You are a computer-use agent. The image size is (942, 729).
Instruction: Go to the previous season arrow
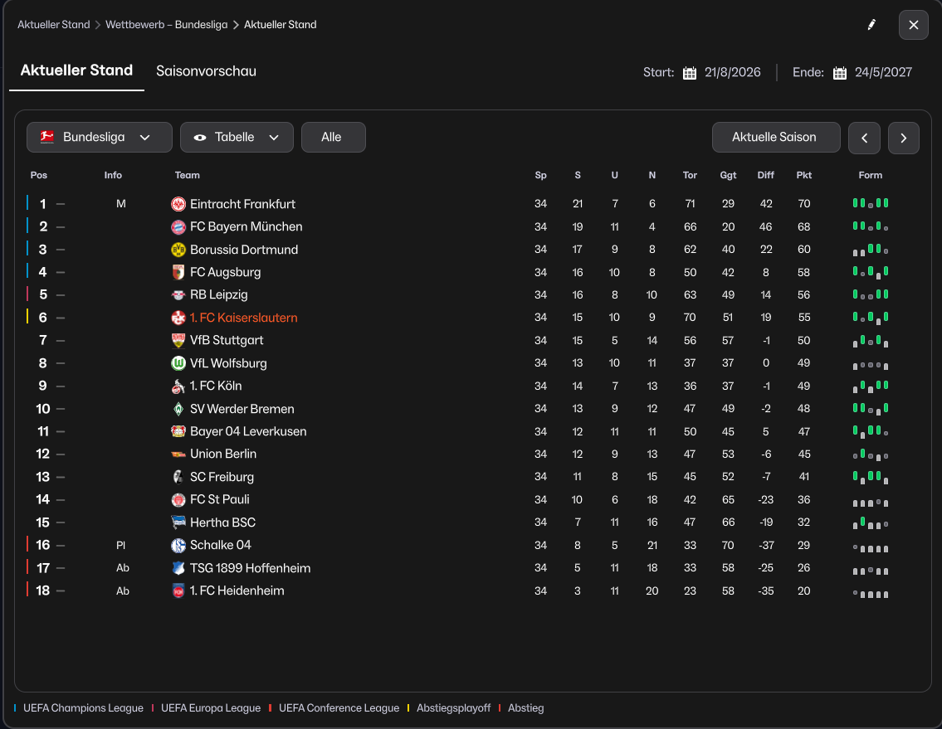point(864,138)
